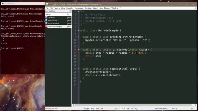Click the 'missing return' error line in Command Prompt
This screenshot has width=198, height=111.
coord(23,36)
